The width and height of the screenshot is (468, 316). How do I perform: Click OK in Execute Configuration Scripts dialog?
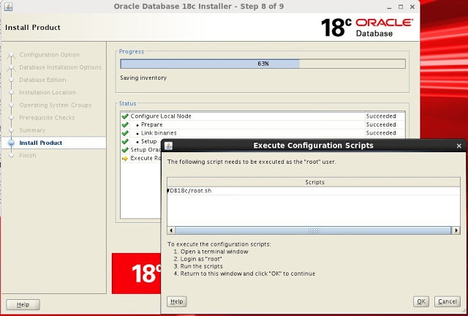pos(421,301)
